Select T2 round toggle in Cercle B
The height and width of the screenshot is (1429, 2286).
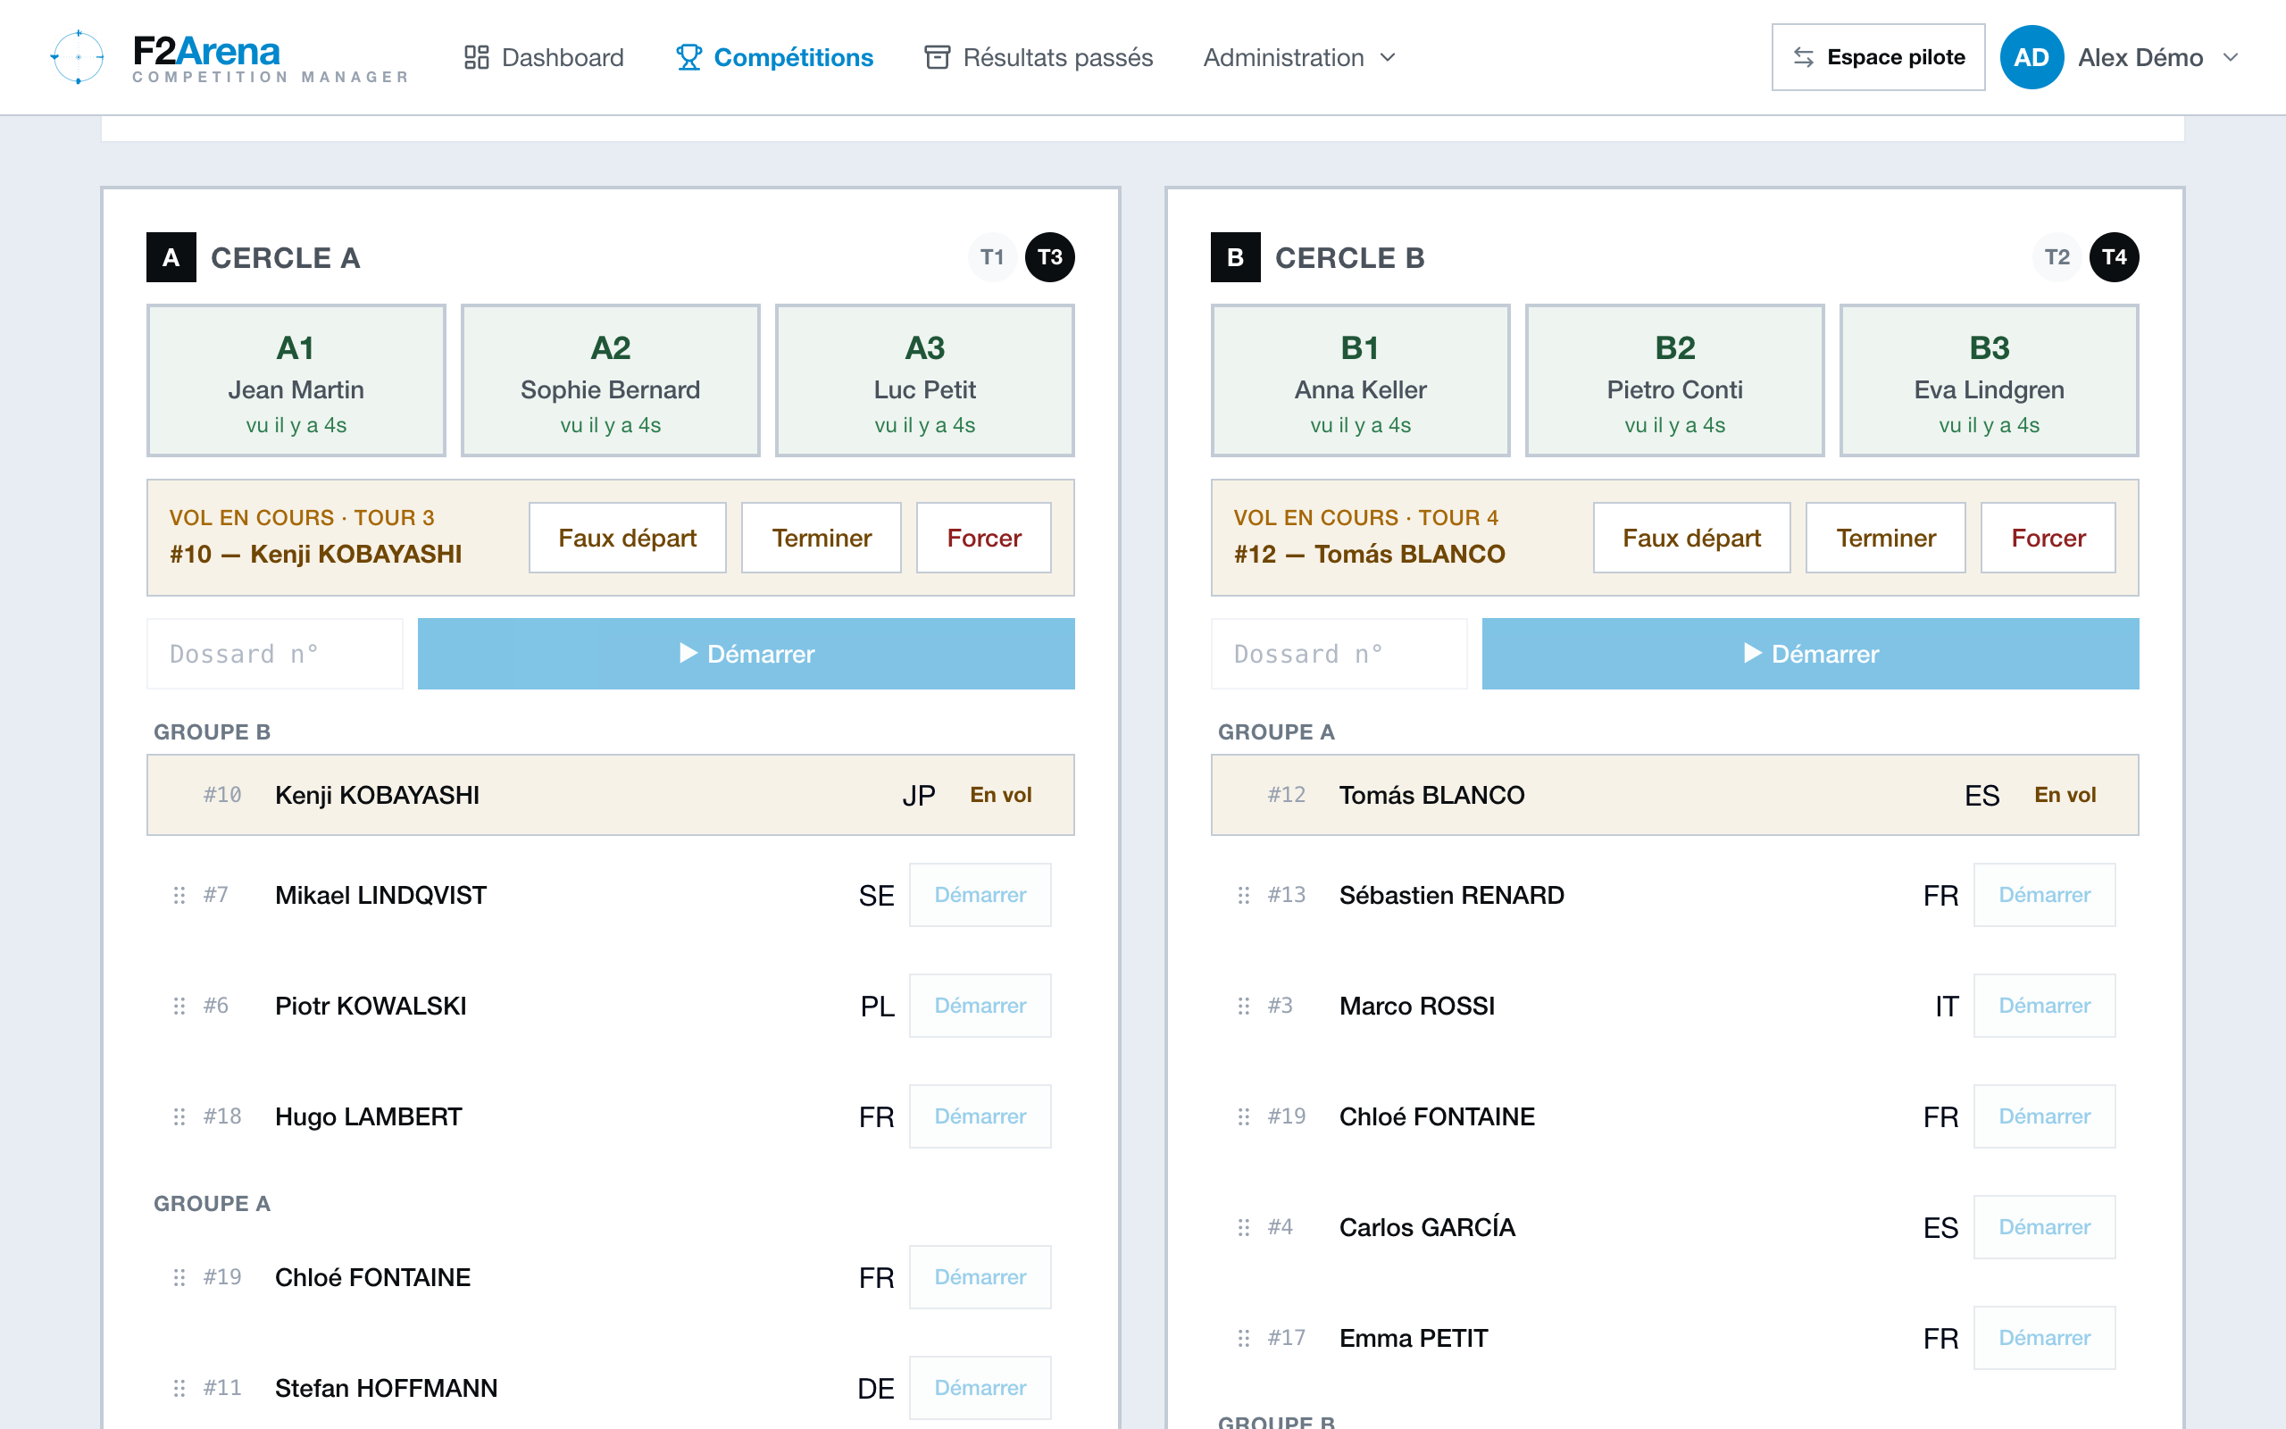[2057, 257]
